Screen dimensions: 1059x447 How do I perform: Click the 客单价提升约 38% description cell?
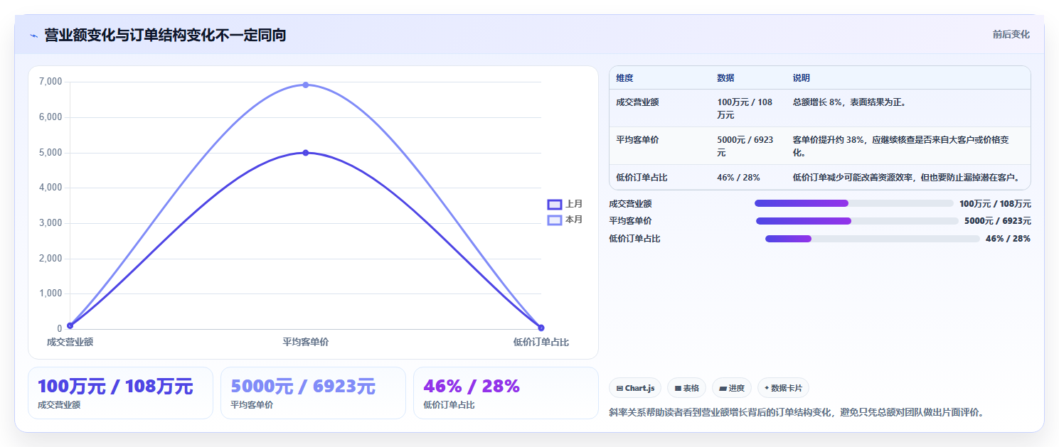tap(900, 146)
